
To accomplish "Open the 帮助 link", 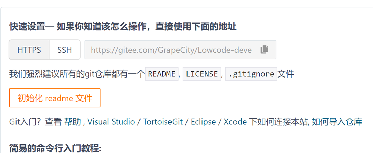I will pos(72,122).
